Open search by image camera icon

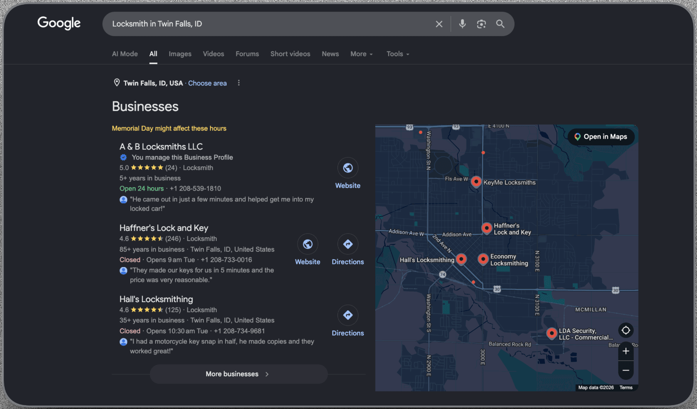(481, 24)
